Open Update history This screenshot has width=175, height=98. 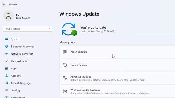pos(117,65)
